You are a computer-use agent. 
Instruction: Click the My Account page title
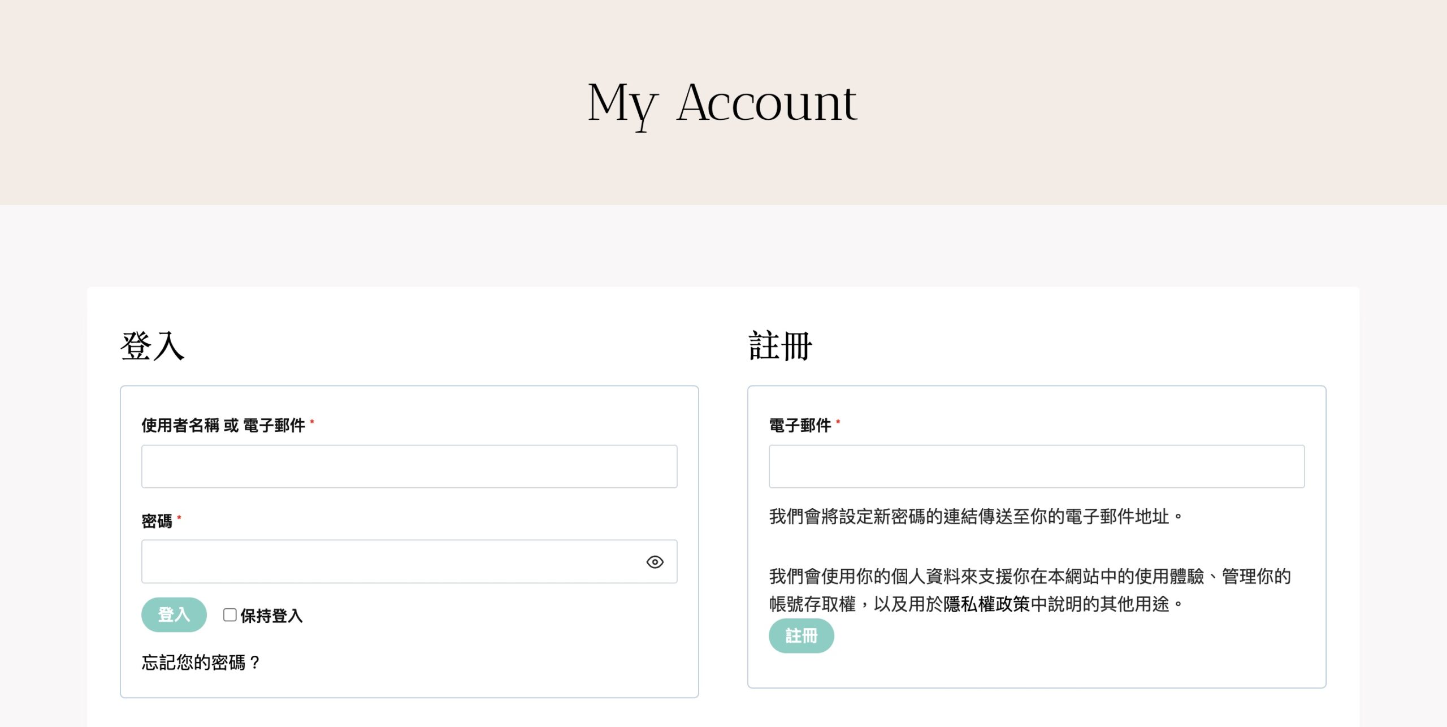click(722, 103)
